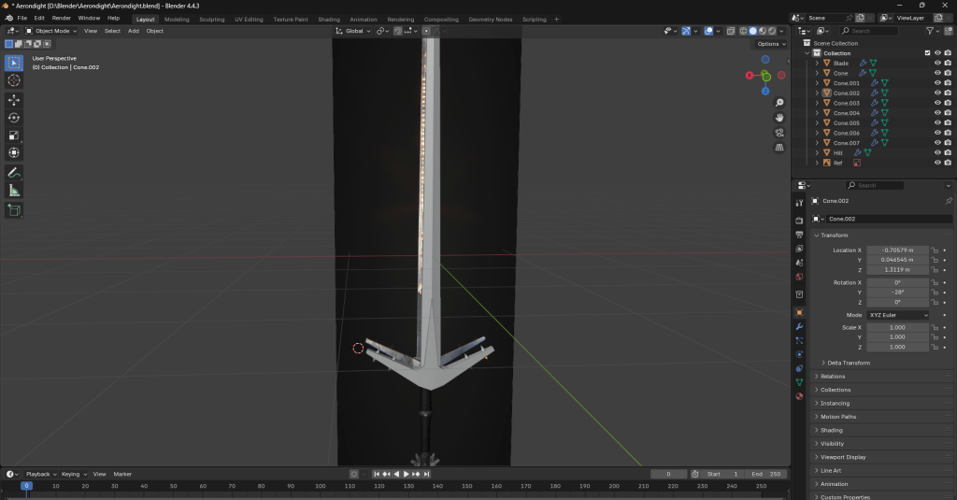Screen dimensions: 957x500
Task: Select the Measure tool
Action: point(14,191)
